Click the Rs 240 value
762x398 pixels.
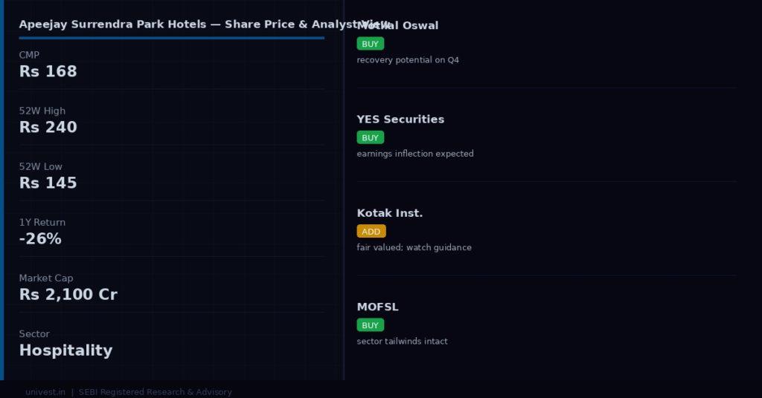tap(48, 127)
